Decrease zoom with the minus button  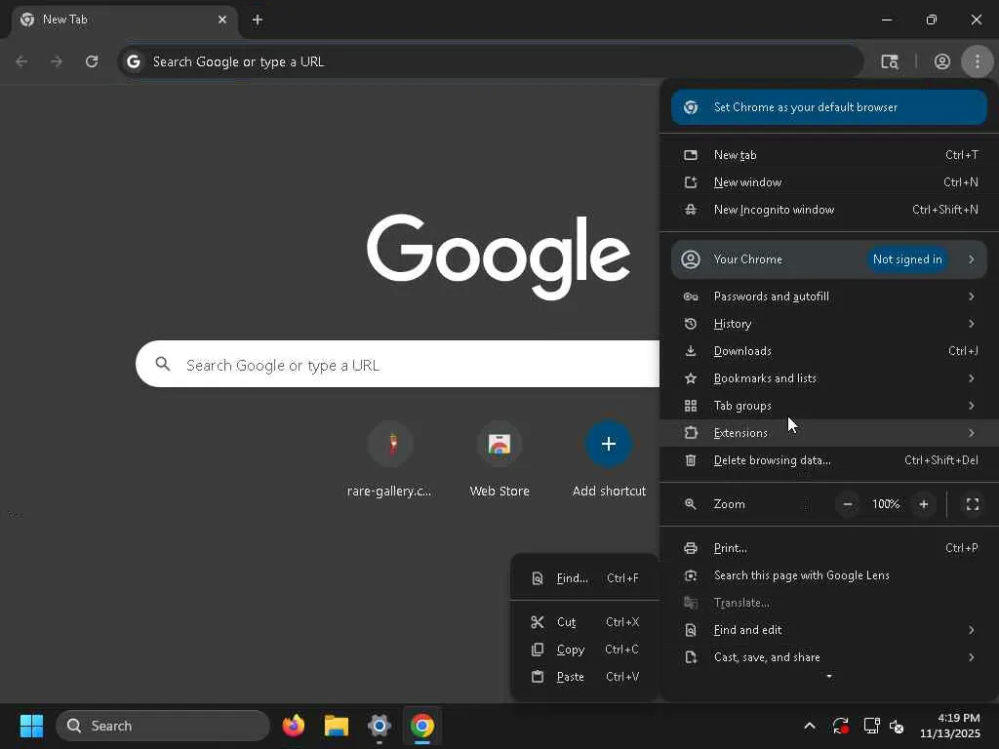pyautogui.click(x=848, y=504)
